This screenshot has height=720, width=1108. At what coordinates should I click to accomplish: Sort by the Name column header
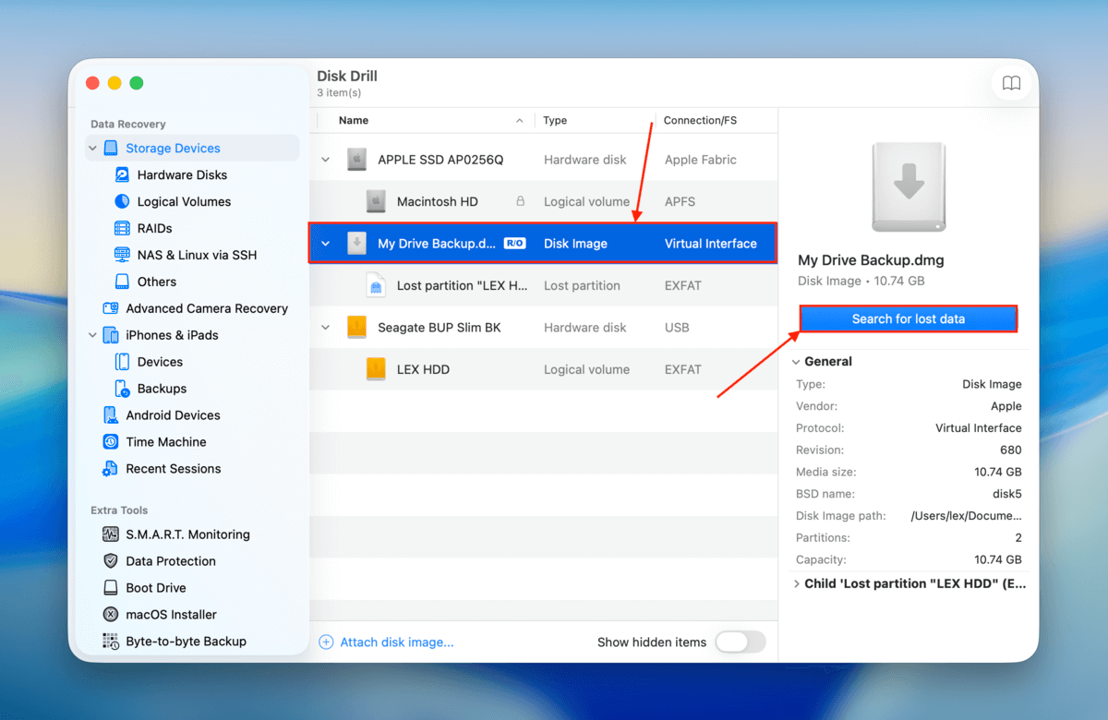pos(355,120)
